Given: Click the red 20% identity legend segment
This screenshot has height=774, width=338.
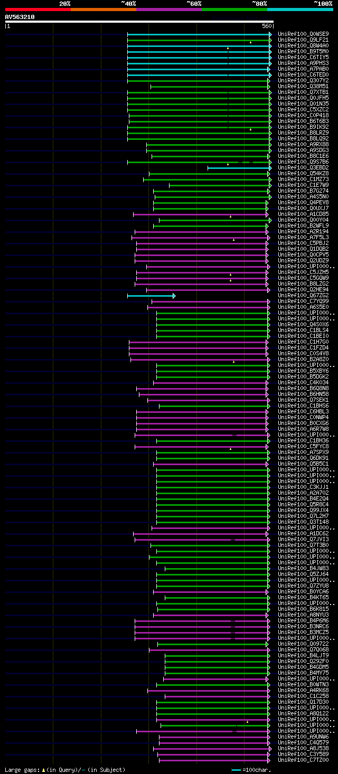Looking at the screenshot, I should pos(37,10).
